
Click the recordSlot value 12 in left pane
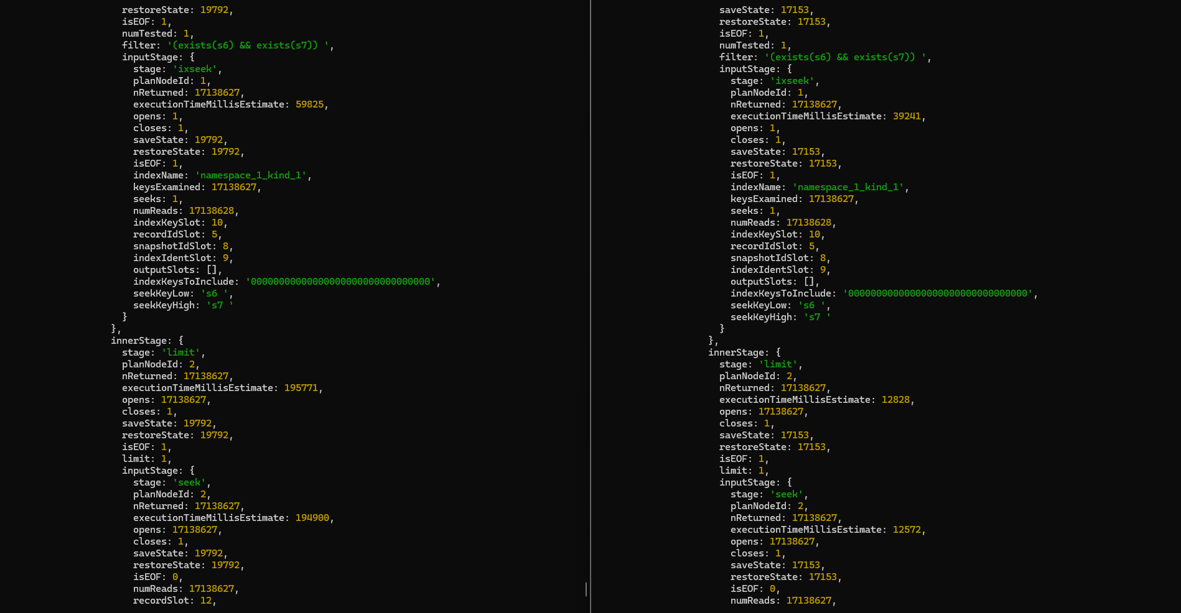pyautogui.click(x=205, y=601)
